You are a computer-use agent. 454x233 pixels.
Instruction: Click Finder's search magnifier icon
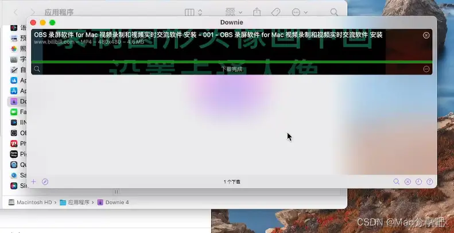(x=334, y=12)
